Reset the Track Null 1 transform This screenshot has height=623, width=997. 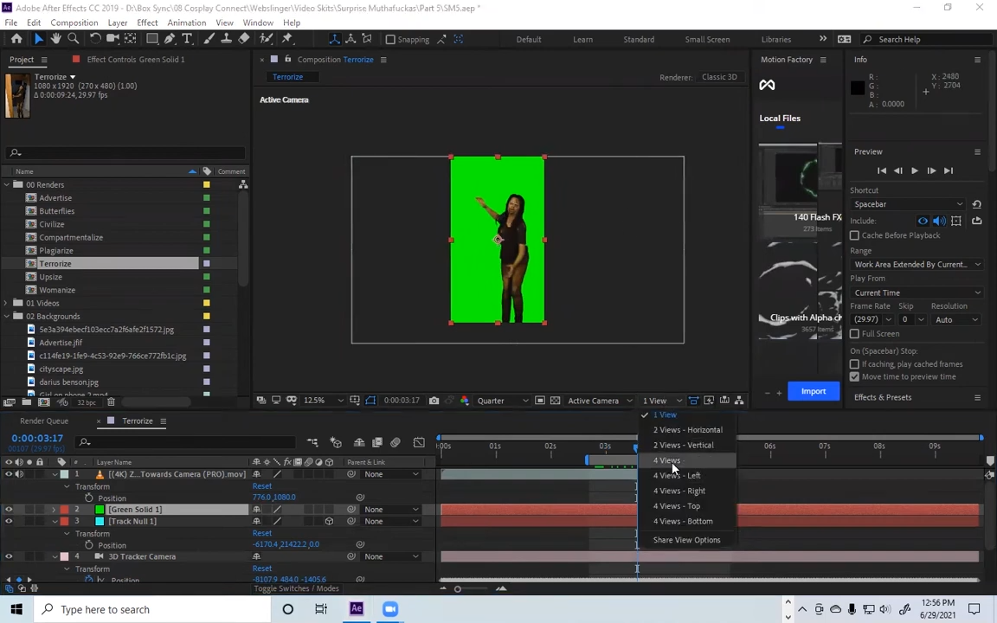coord(261,533)
